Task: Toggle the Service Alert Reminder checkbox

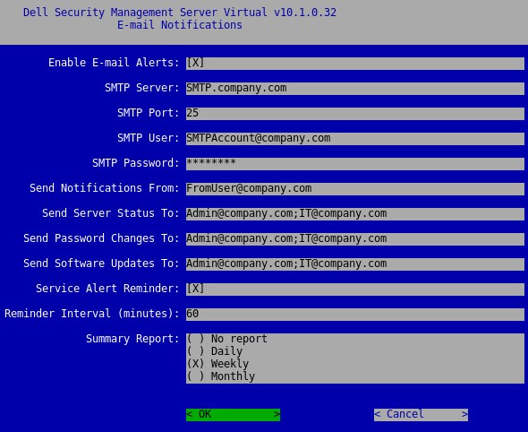Action: point(195,289)
